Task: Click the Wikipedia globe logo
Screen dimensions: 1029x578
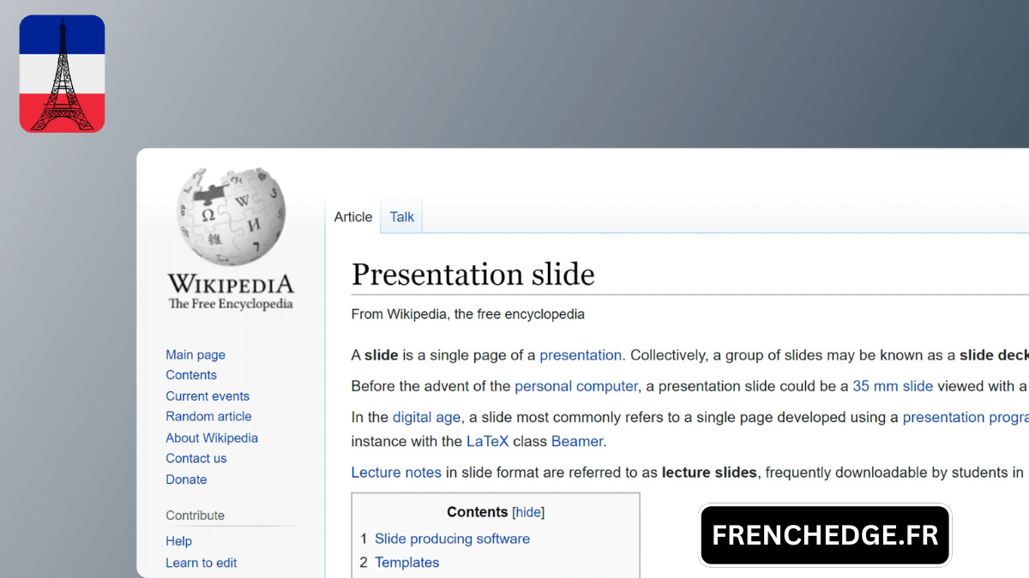Action: tap(230, 216)
